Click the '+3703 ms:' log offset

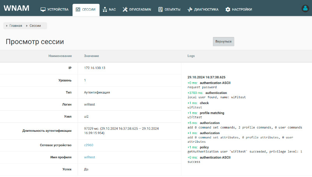click(x=195, y=93)
